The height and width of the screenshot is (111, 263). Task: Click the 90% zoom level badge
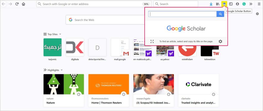(x=146, y=4)
